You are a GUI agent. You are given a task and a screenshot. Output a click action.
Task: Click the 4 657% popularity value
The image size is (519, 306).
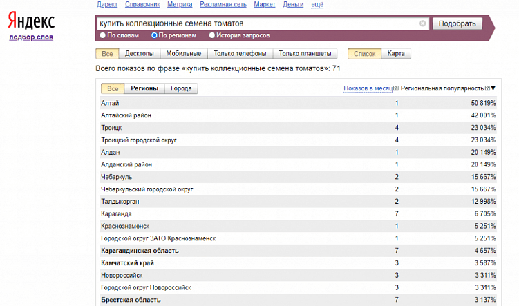pyautogui.click(x=485, y=251)
